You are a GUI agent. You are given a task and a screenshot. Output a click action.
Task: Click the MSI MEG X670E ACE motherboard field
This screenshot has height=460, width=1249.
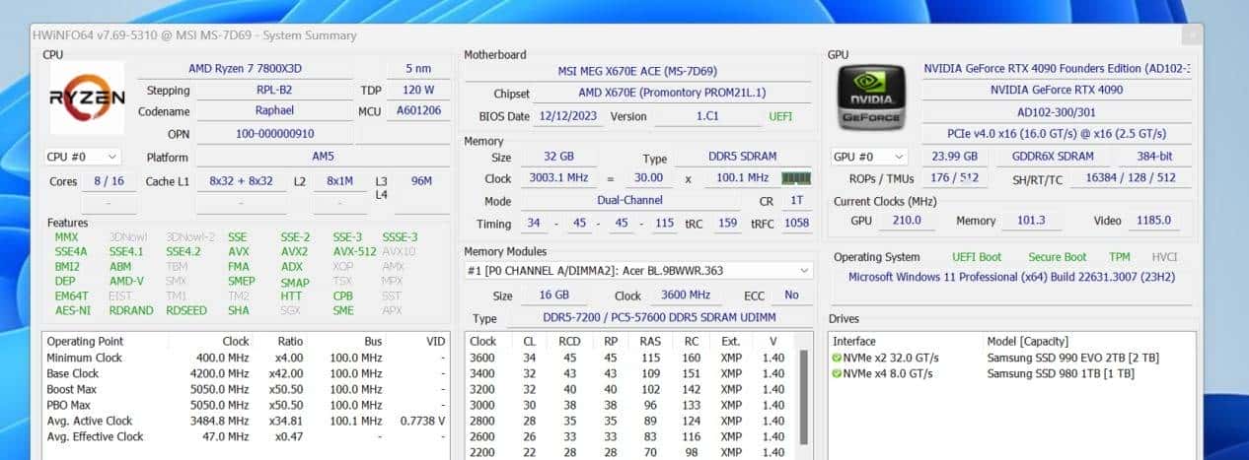pos(637,71)
